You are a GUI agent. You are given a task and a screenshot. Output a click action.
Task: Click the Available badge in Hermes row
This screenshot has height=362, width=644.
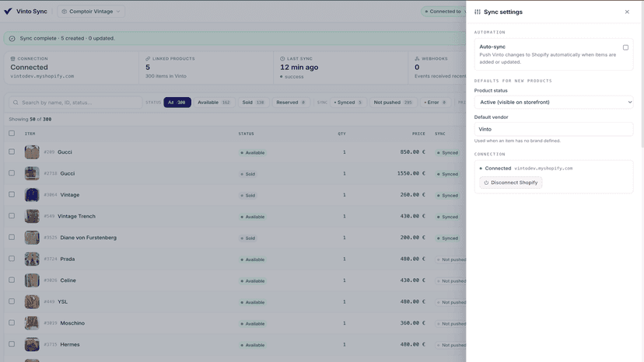(x=253, y=345)
